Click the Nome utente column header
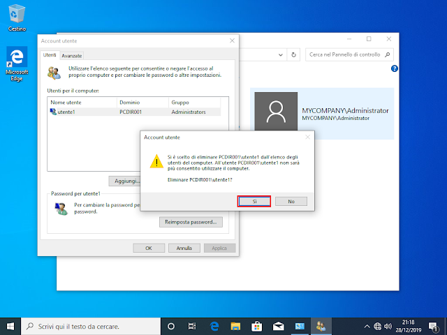447x335 pixels. [x=82, y=103]
